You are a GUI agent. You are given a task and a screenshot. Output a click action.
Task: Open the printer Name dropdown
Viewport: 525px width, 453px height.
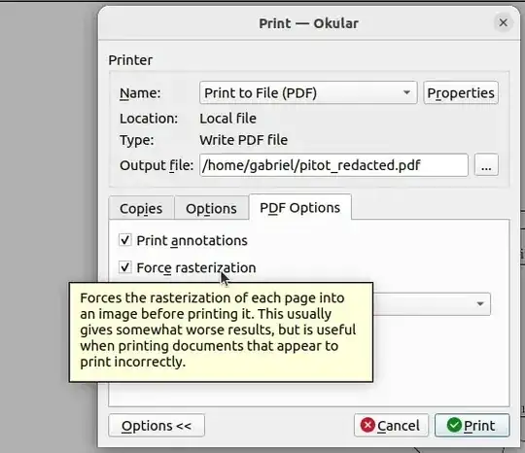(x=308, y=92)
